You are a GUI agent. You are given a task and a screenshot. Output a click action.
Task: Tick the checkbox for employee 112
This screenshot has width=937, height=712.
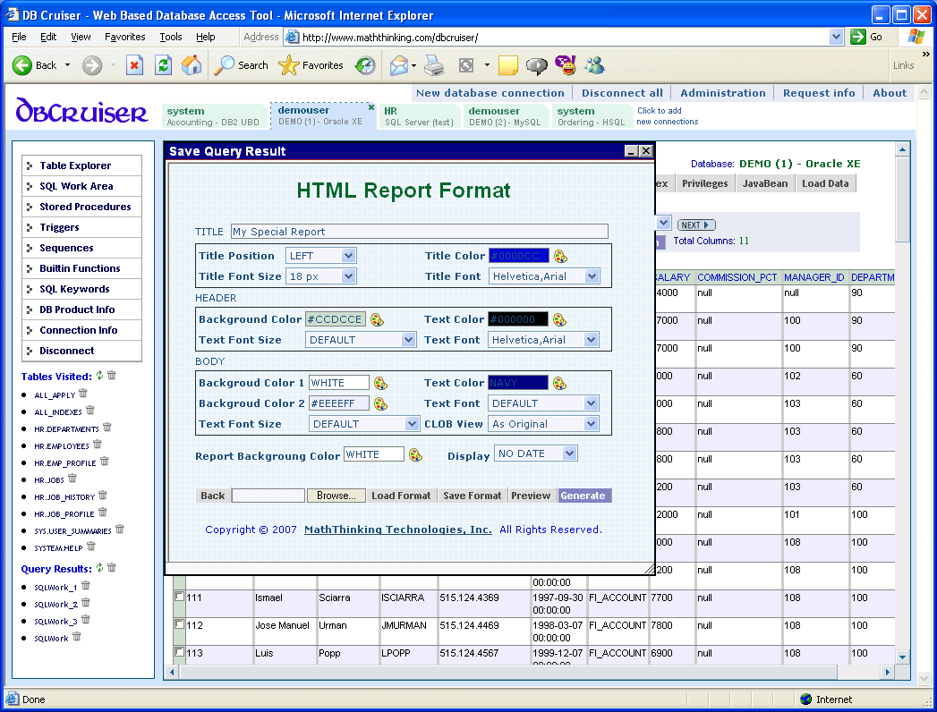[180, 624]
